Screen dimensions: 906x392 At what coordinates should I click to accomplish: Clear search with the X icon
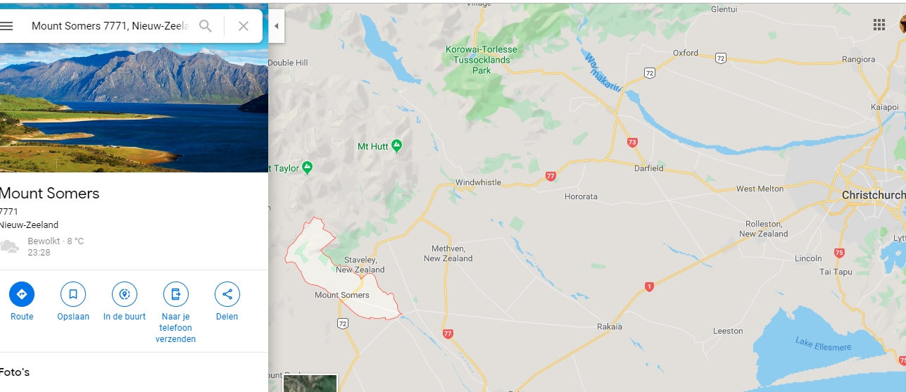[x=244, y=26]
